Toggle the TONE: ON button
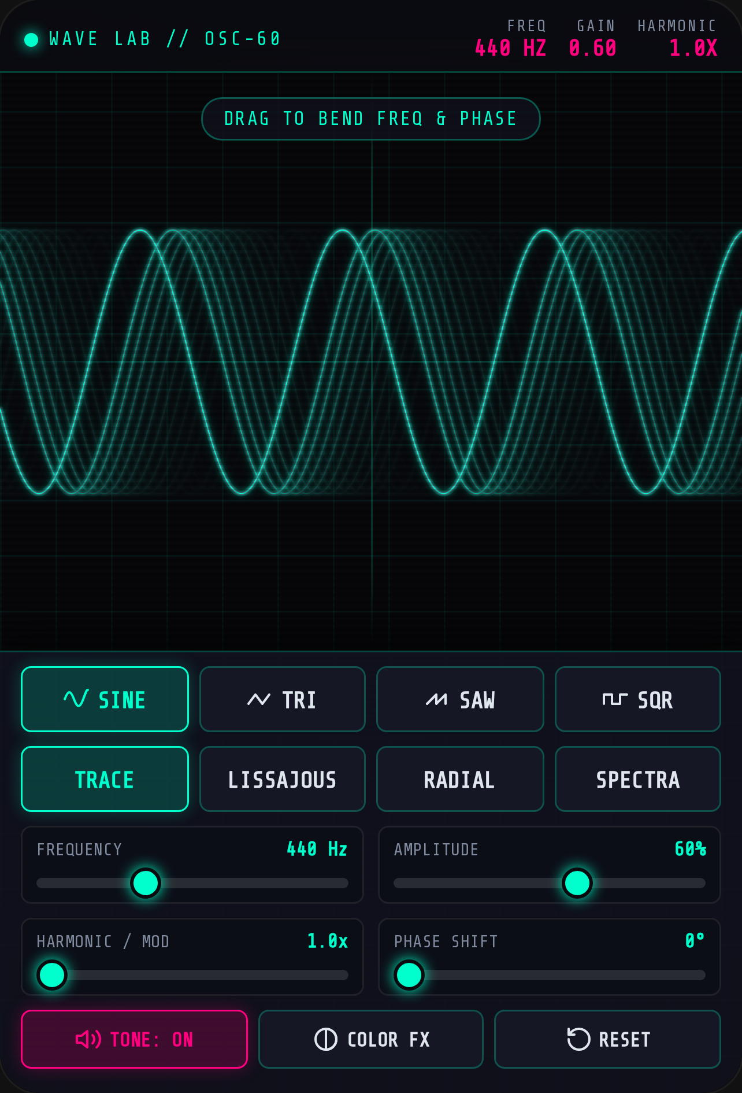The image size is (742, 1093). coord(135,1039)
